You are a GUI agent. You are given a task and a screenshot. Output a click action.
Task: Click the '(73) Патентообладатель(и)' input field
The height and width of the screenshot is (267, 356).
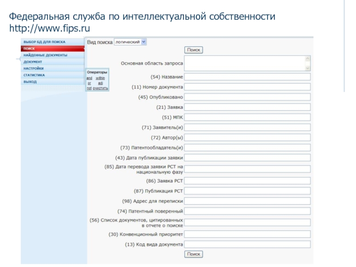pos(247,148)
